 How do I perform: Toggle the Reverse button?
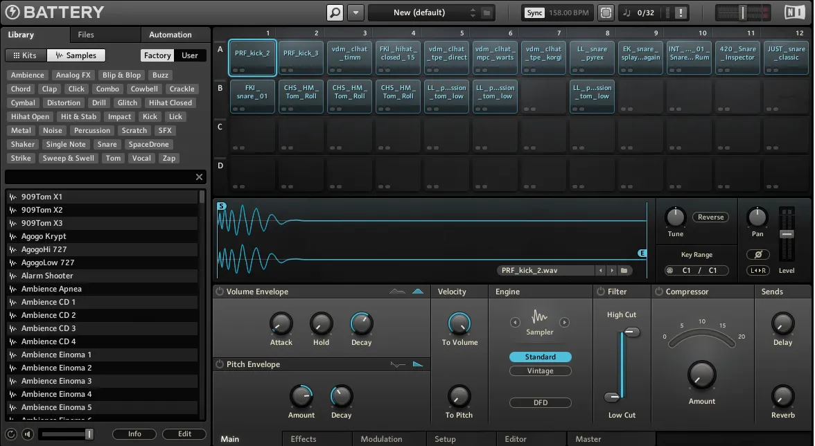click(x=710, y=217)
